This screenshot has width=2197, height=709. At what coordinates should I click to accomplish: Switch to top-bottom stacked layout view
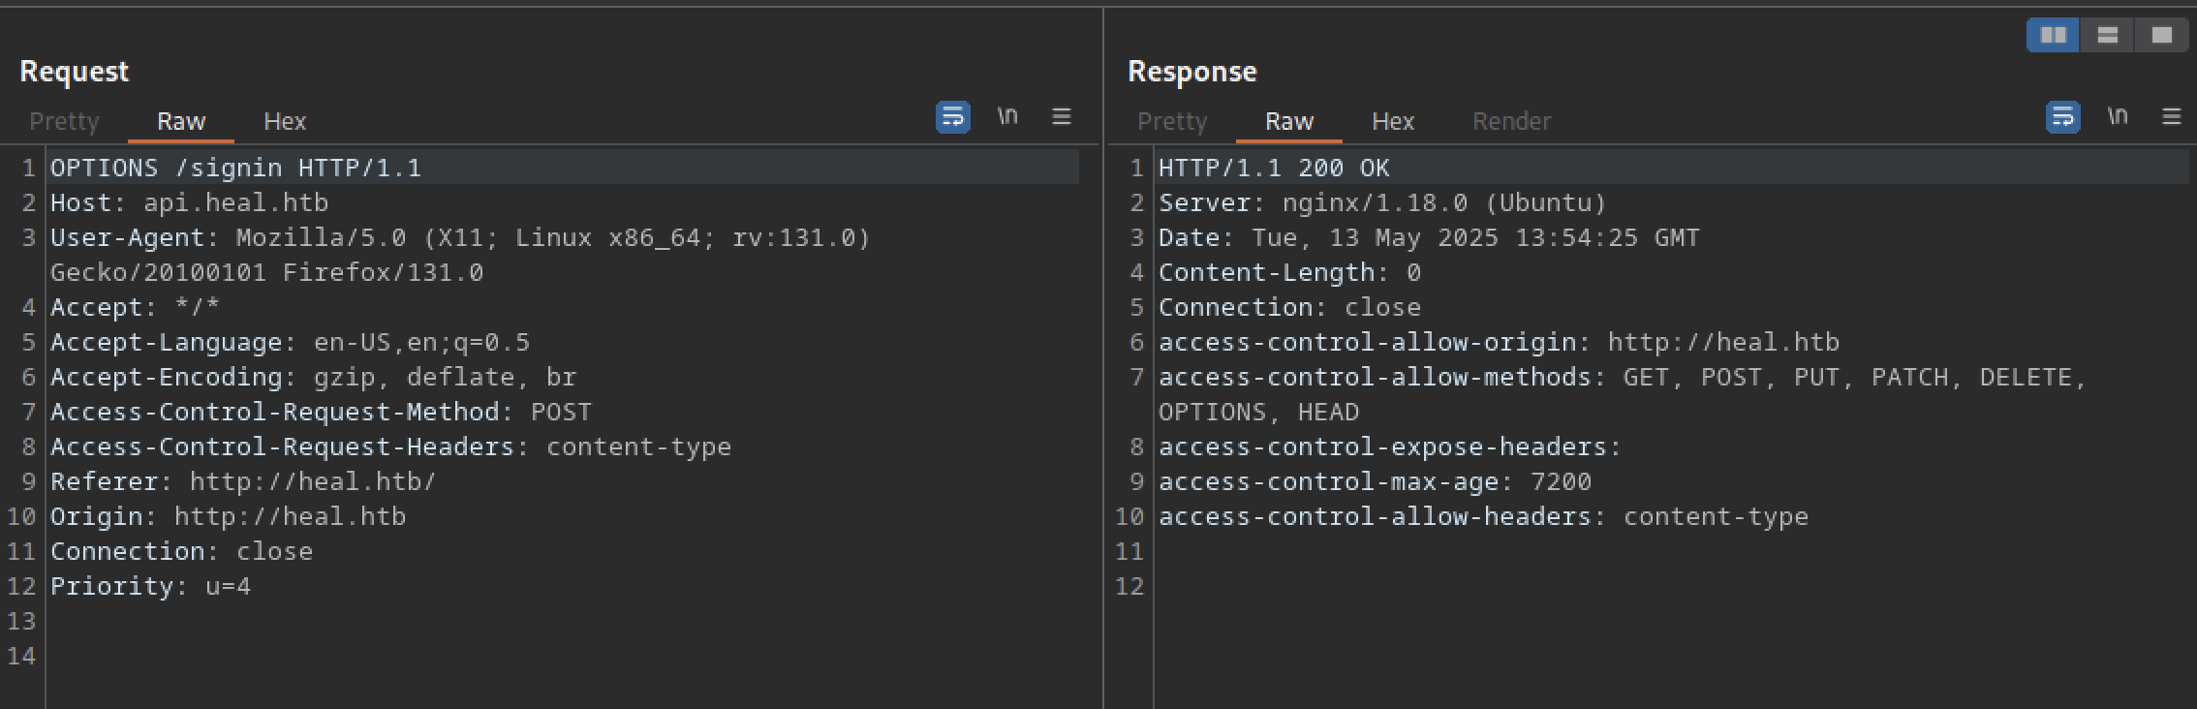coord(2107,36)
